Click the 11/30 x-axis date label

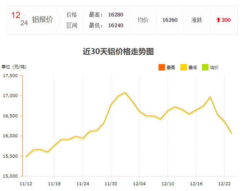[x=111, y=184]
